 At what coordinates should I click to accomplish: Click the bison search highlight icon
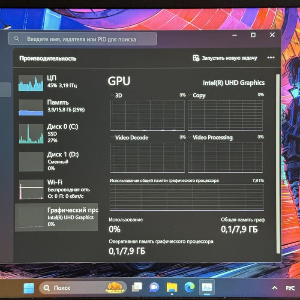115,288
